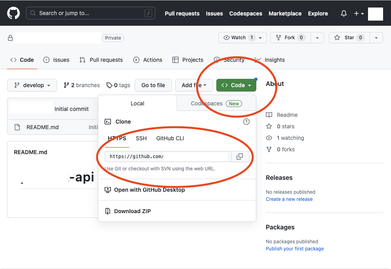The height and width of the screenshot is (269, 391).
Task: Open the GitHub home logo
Action: [x=13, y=13]
